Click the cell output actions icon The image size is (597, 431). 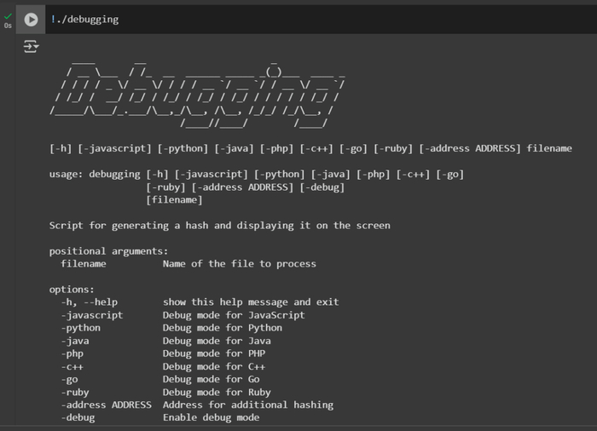click(31, 47)
